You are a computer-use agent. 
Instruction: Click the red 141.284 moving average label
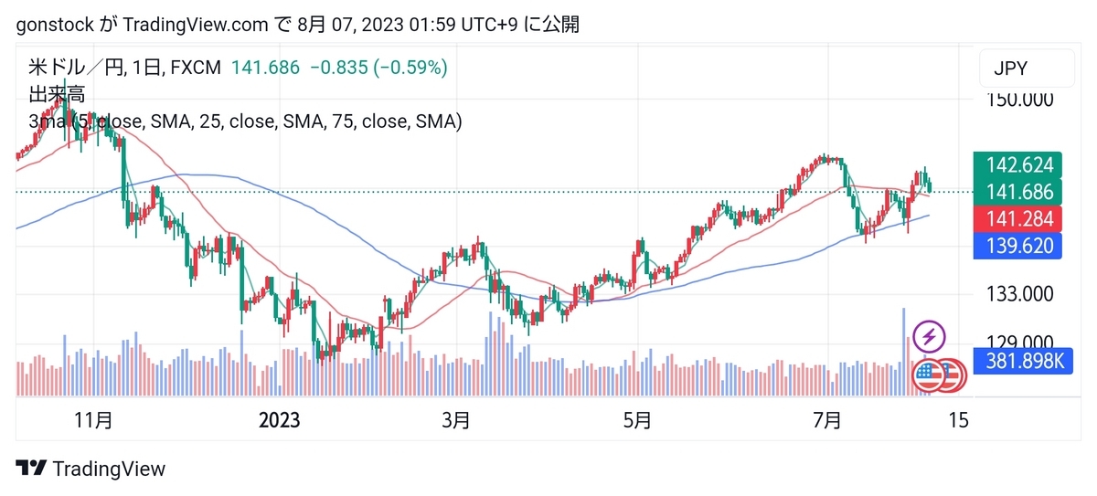1018,219
